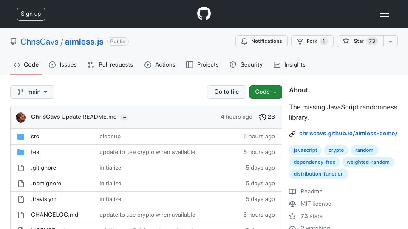
Task: Open the CHANGELOG.md file
Action: coord(54,215)
